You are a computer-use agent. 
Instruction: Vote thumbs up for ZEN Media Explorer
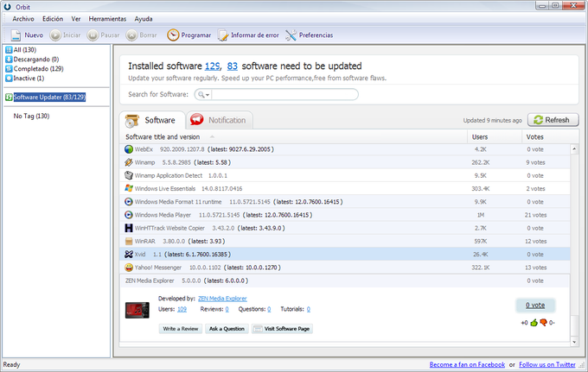pos(534,323)
